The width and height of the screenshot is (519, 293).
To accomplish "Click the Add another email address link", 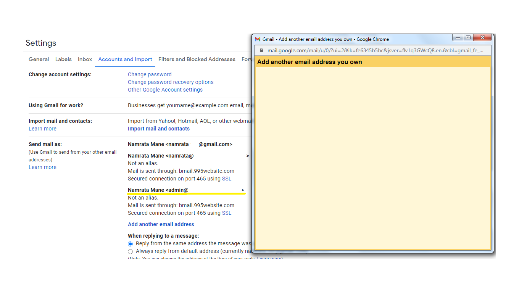I will point(161,225).
